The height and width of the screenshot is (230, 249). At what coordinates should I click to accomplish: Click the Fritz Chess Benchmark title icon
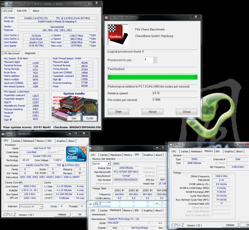coord(106,18)
